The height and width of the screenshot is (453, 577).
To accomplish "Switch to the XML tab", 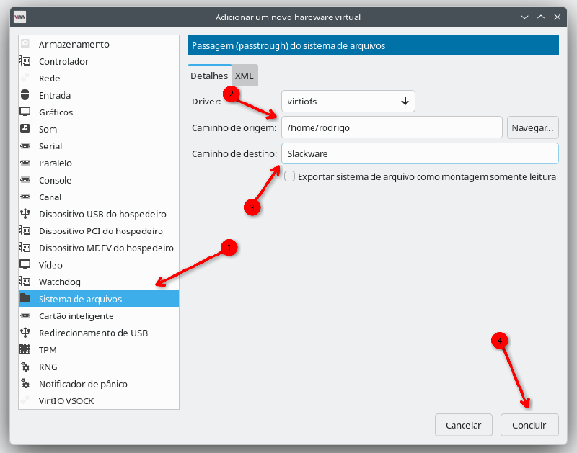I will tap(245, 75).
